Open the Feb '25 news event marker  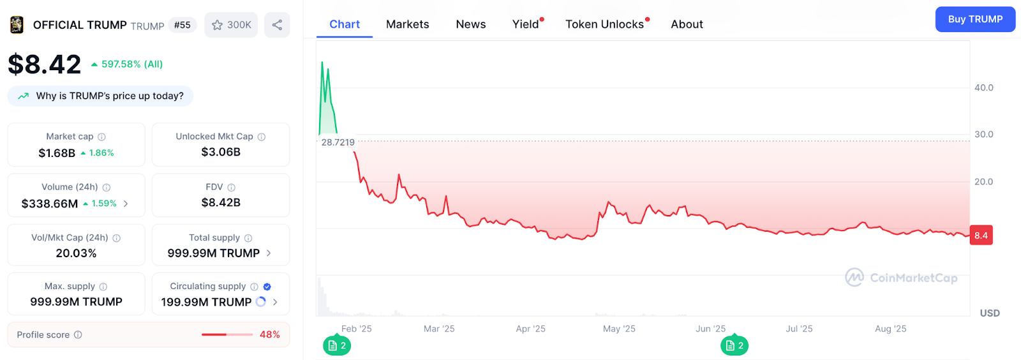[x=337, y=345]
